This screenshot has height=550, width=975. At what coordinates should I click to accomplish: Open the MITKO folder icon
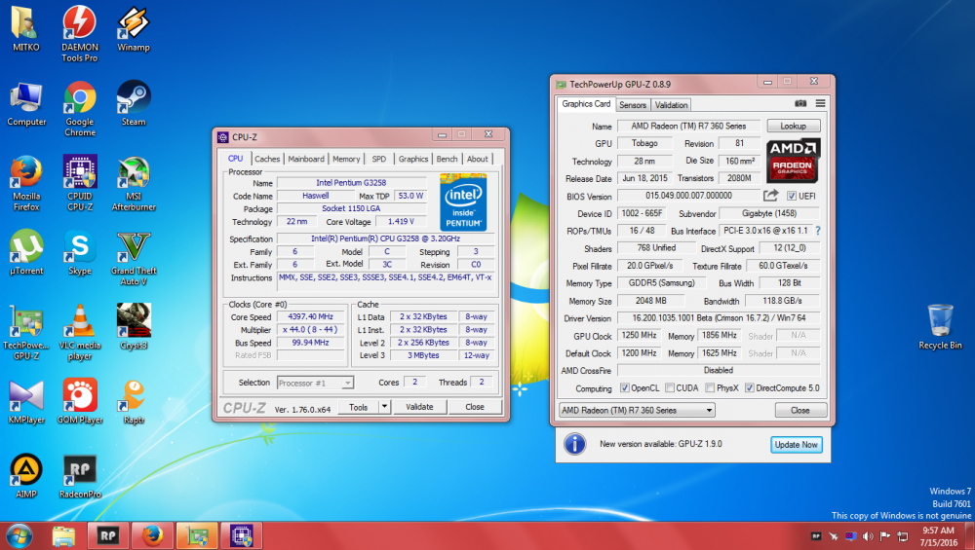(25, 28)
